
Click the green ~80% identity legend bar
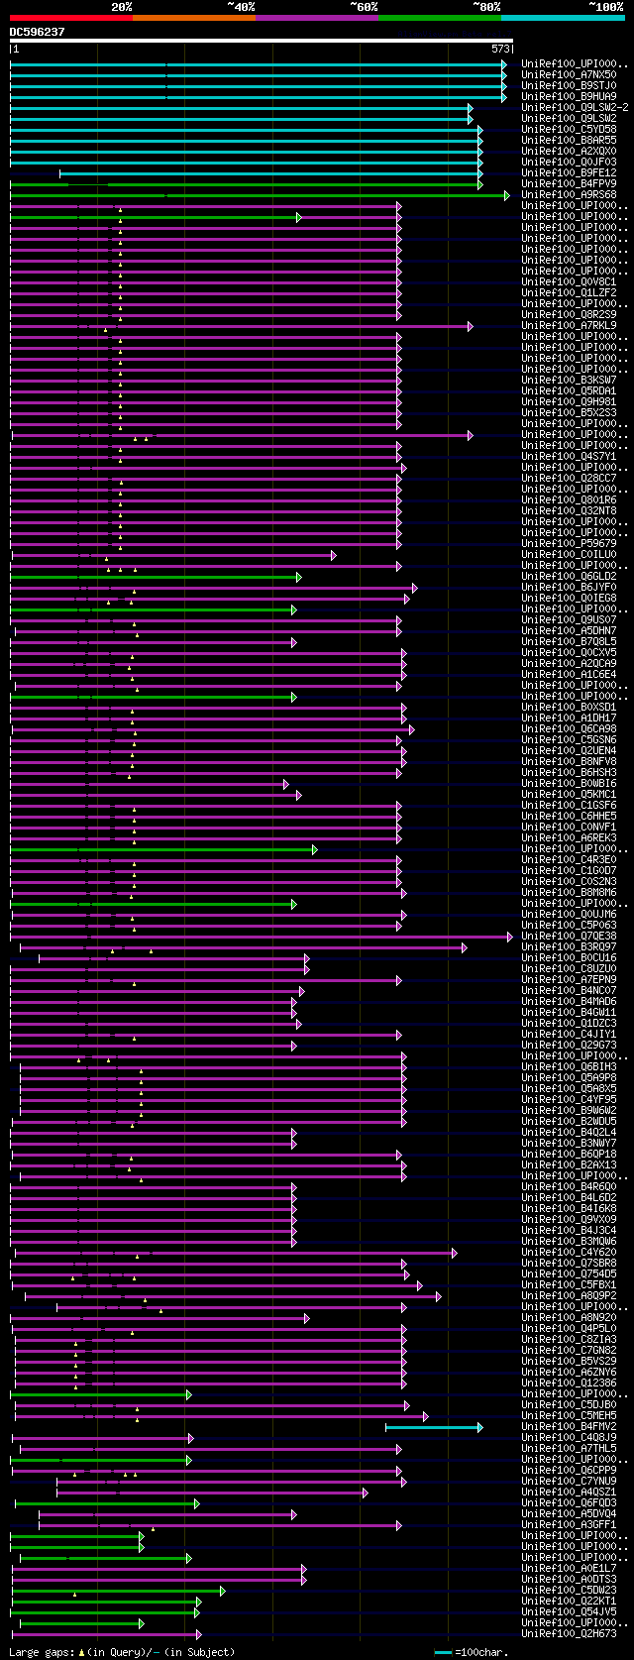[x=440, y=18]
